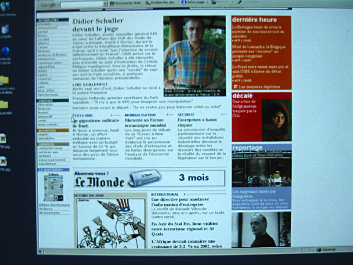Open the MONDIALISATION section heading
The width and height of the screenshot is (353, 265).
[x=140, y=115]
